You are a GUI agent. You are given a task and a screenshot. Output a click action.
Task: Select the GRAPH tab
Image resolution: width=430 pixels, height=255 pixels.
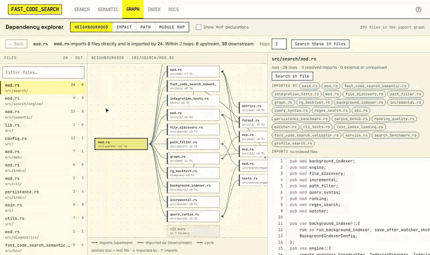point(133,9)
